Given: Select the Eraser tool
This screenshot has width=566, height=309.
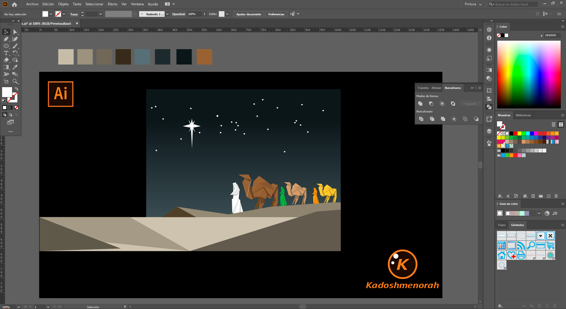Looking at the screenshot, I should [x=6, y=60].
